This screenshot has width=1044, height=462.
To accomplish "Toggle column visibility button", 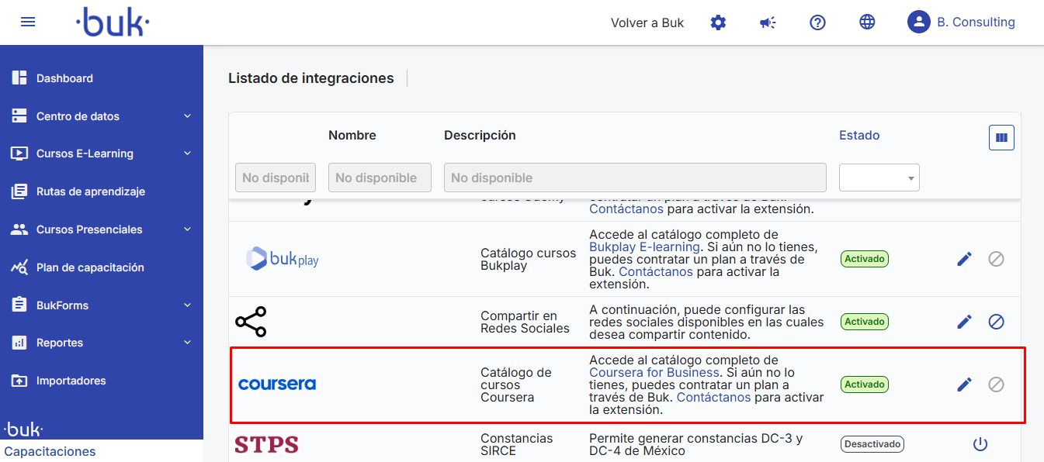I will pos(1001,137).
